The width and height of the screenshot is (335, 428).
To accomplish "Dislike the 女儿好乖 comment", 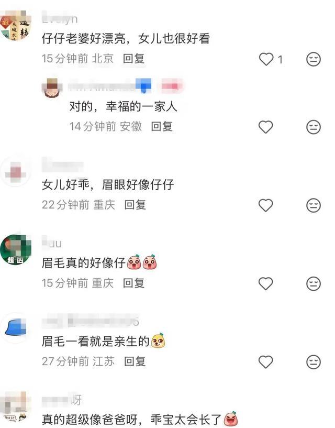I will 314,205.
